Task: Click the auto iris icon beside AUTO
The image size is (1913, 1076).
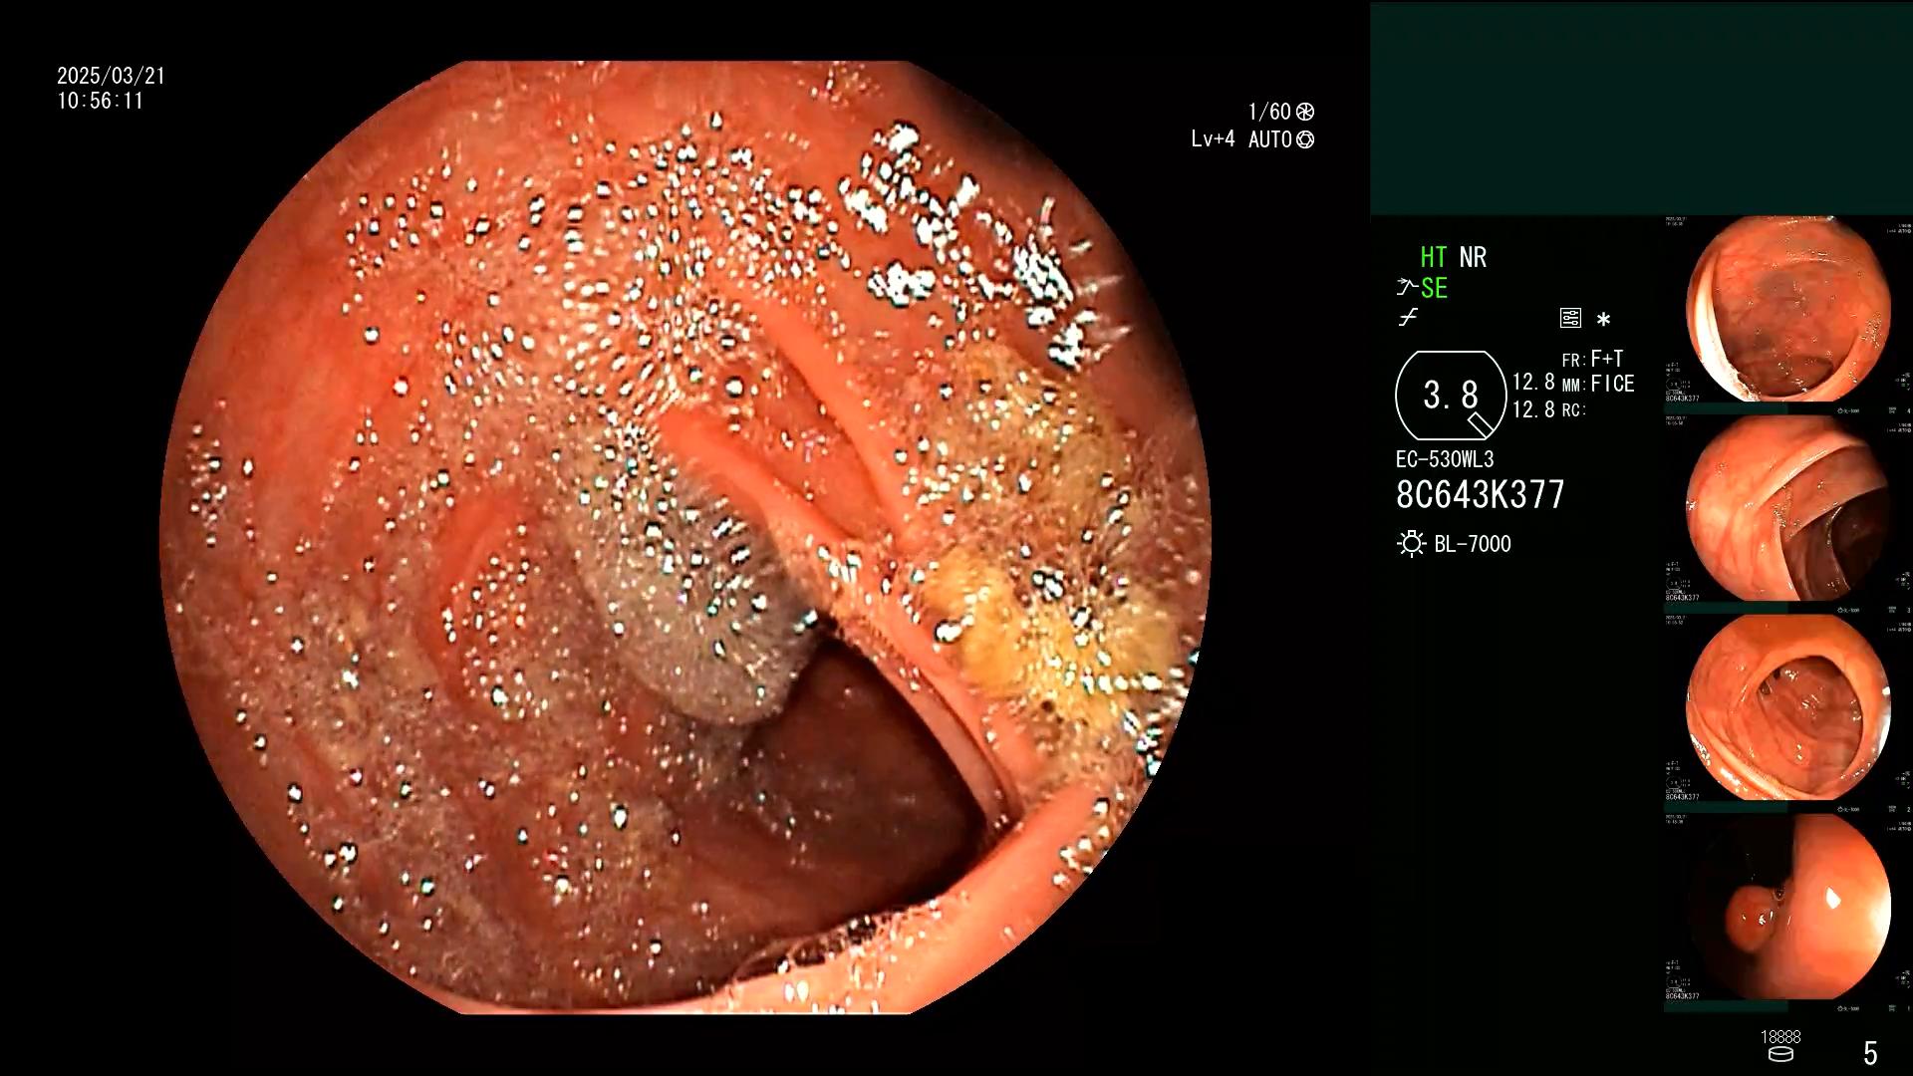Action: pos(1305,139)
